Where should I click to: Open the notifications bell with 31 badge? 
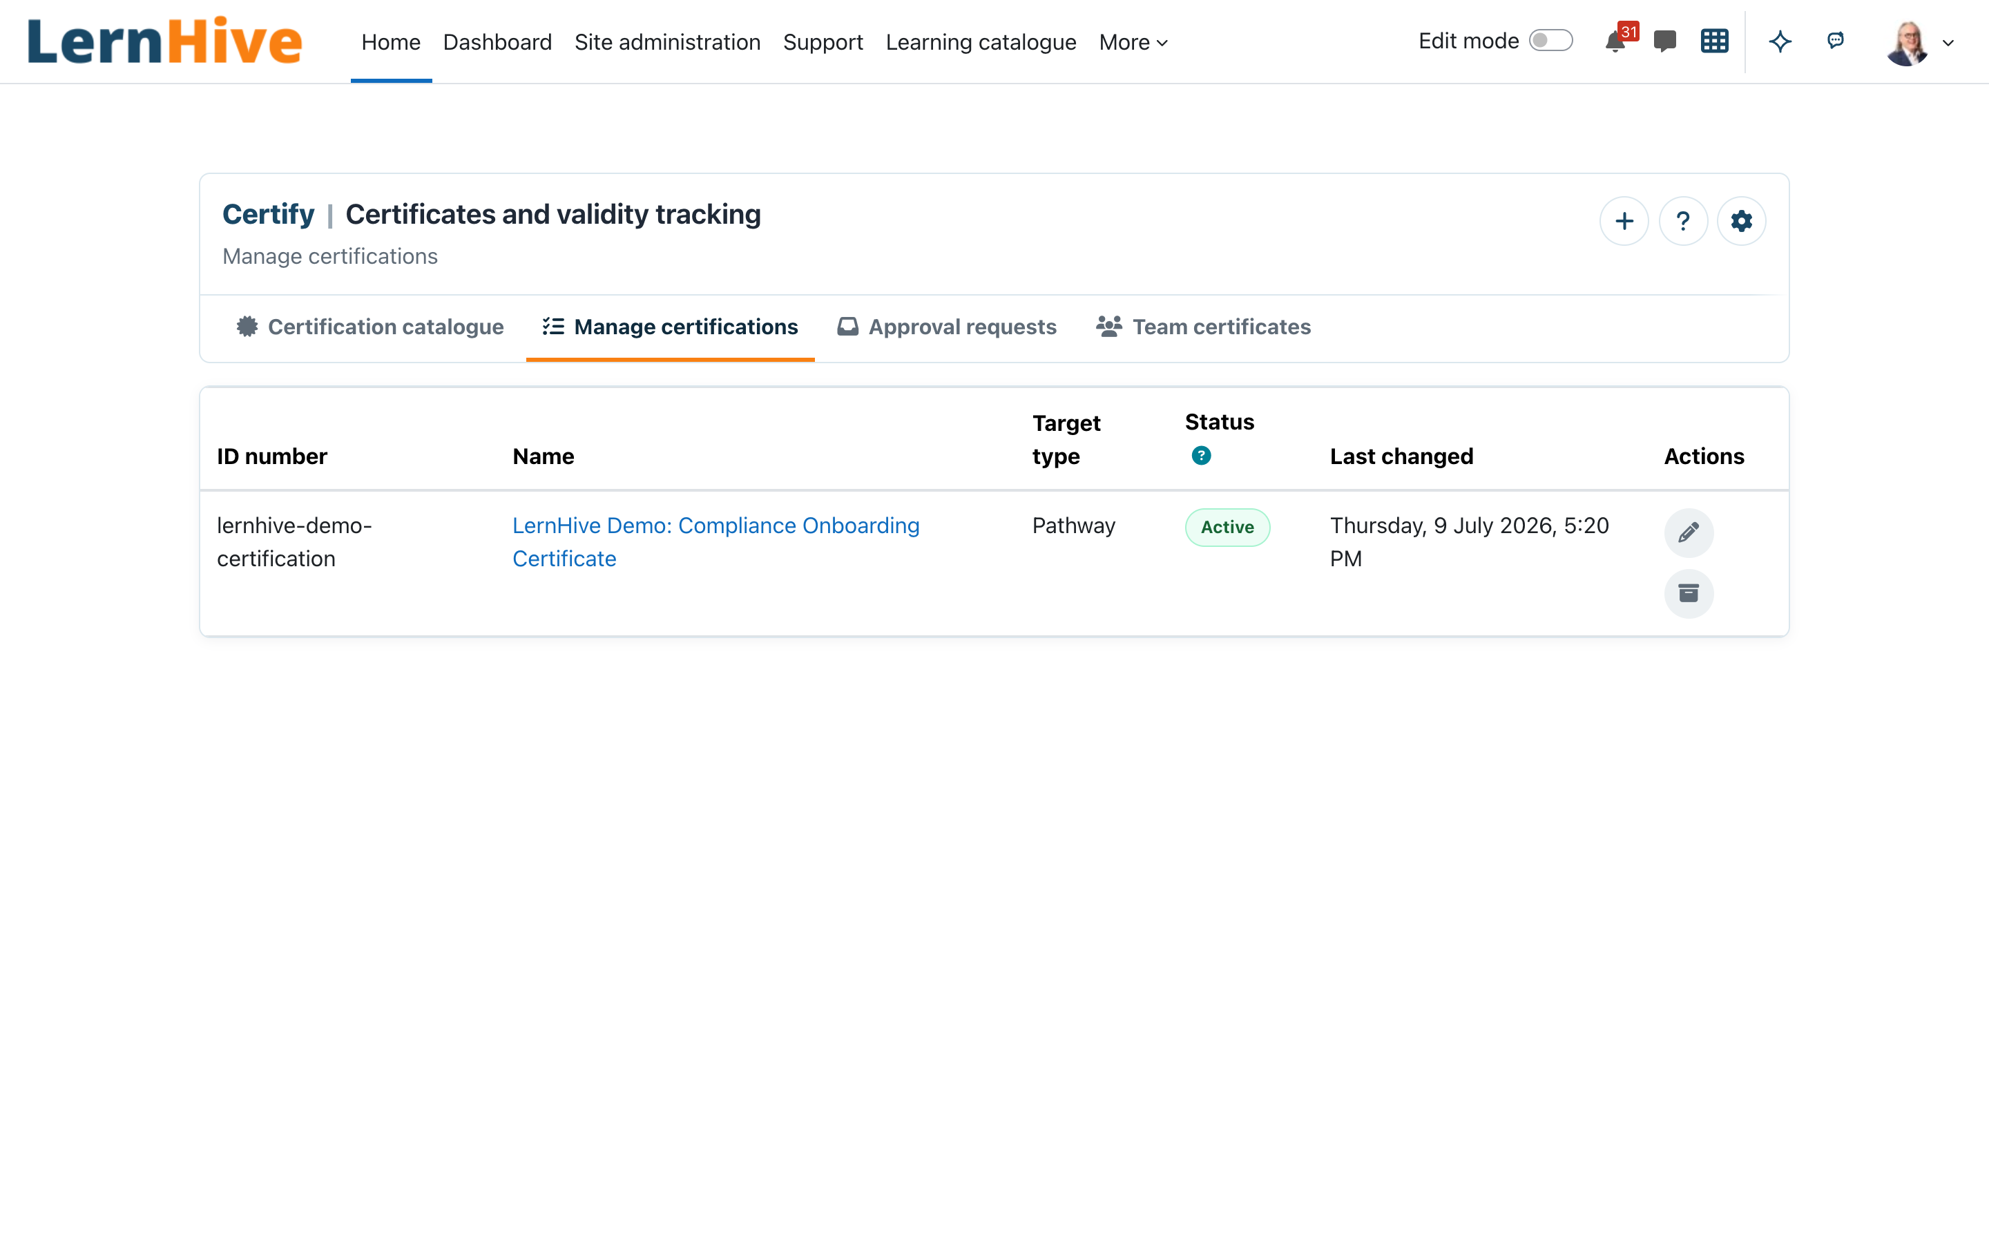coord(1617,41)
